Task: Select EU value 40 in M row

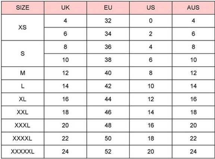Action: 108,73
